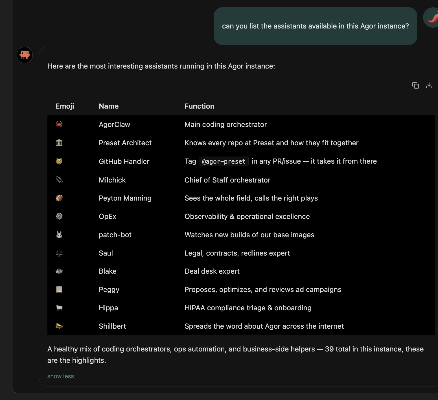Select the Blake name cell
438x400 pixels.
coord(108,271)
